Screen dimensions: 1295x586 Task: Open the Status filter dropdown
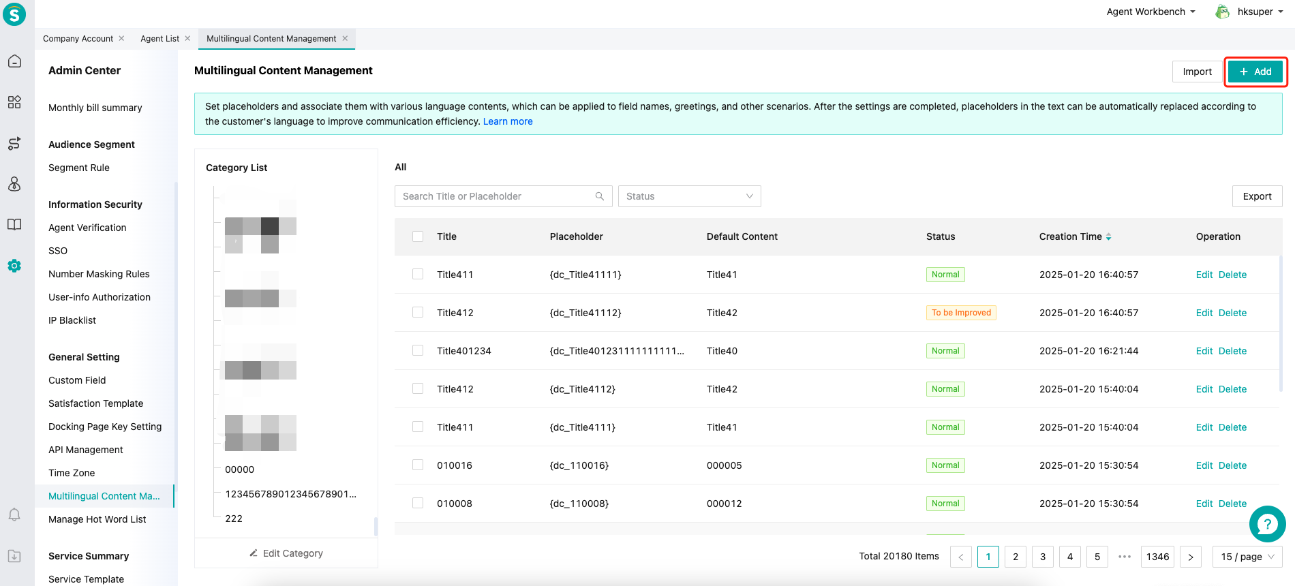click(689, 196)
